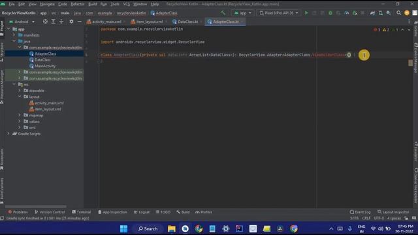Open the Build menu
This screenshot has height=235, width=418.
coord(93,4)
